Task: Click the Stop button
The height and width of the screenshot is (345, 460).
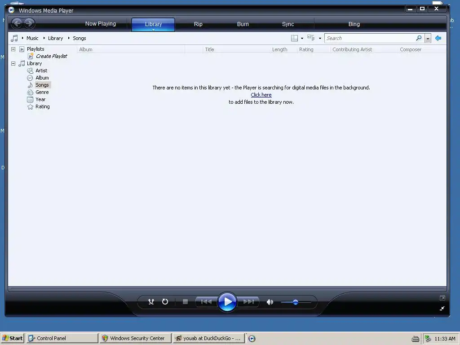Action: (x=185, y=301)
